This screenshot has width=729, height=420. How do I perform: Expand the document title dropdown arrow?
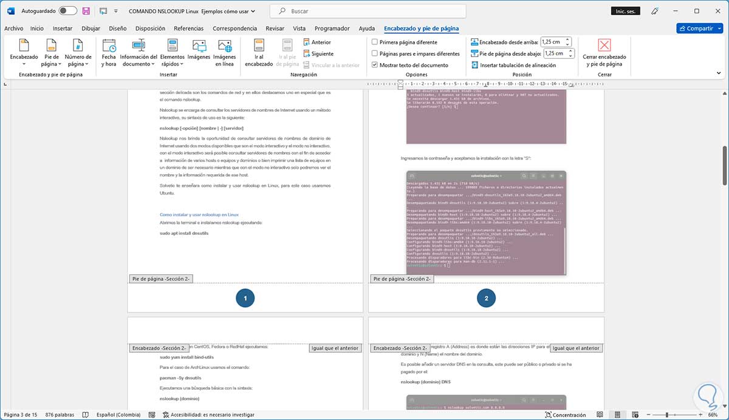(253, 11)
